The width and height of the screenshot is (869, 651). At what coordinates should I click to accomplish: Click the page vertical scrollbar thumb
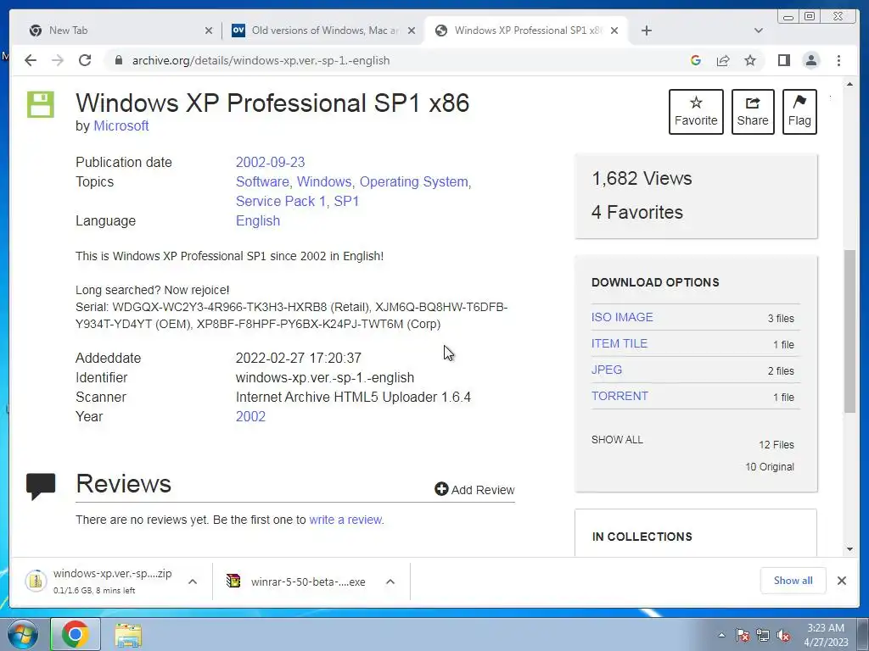tap(849, 331)
